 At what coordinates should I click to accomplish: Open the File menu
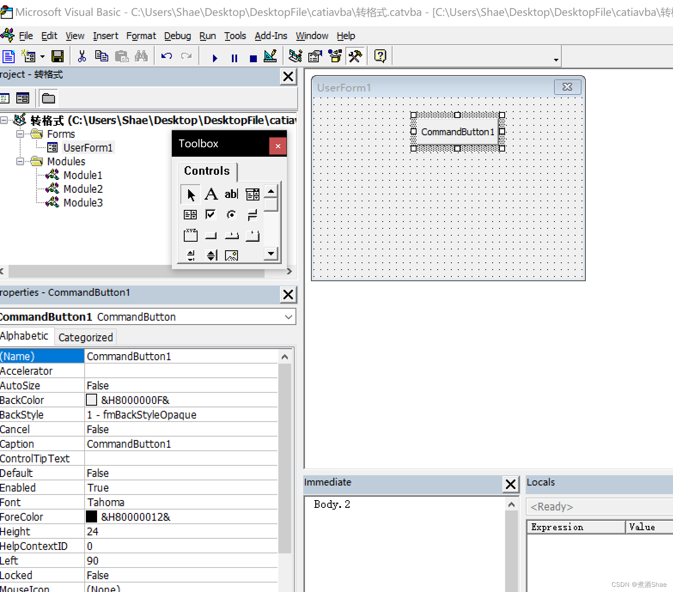tap(26, 36)
